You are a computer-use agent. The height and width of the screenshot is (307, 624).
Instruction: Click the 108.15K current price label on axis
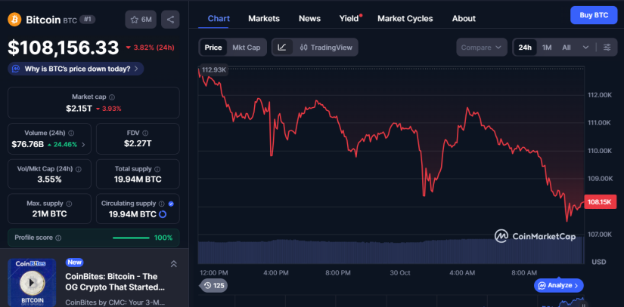pyautogui.click(x=599, y=202)
